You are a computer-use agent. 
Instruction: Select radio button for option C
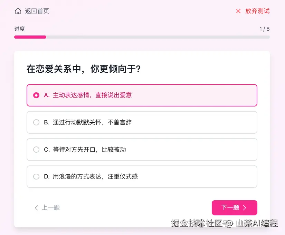36,150
